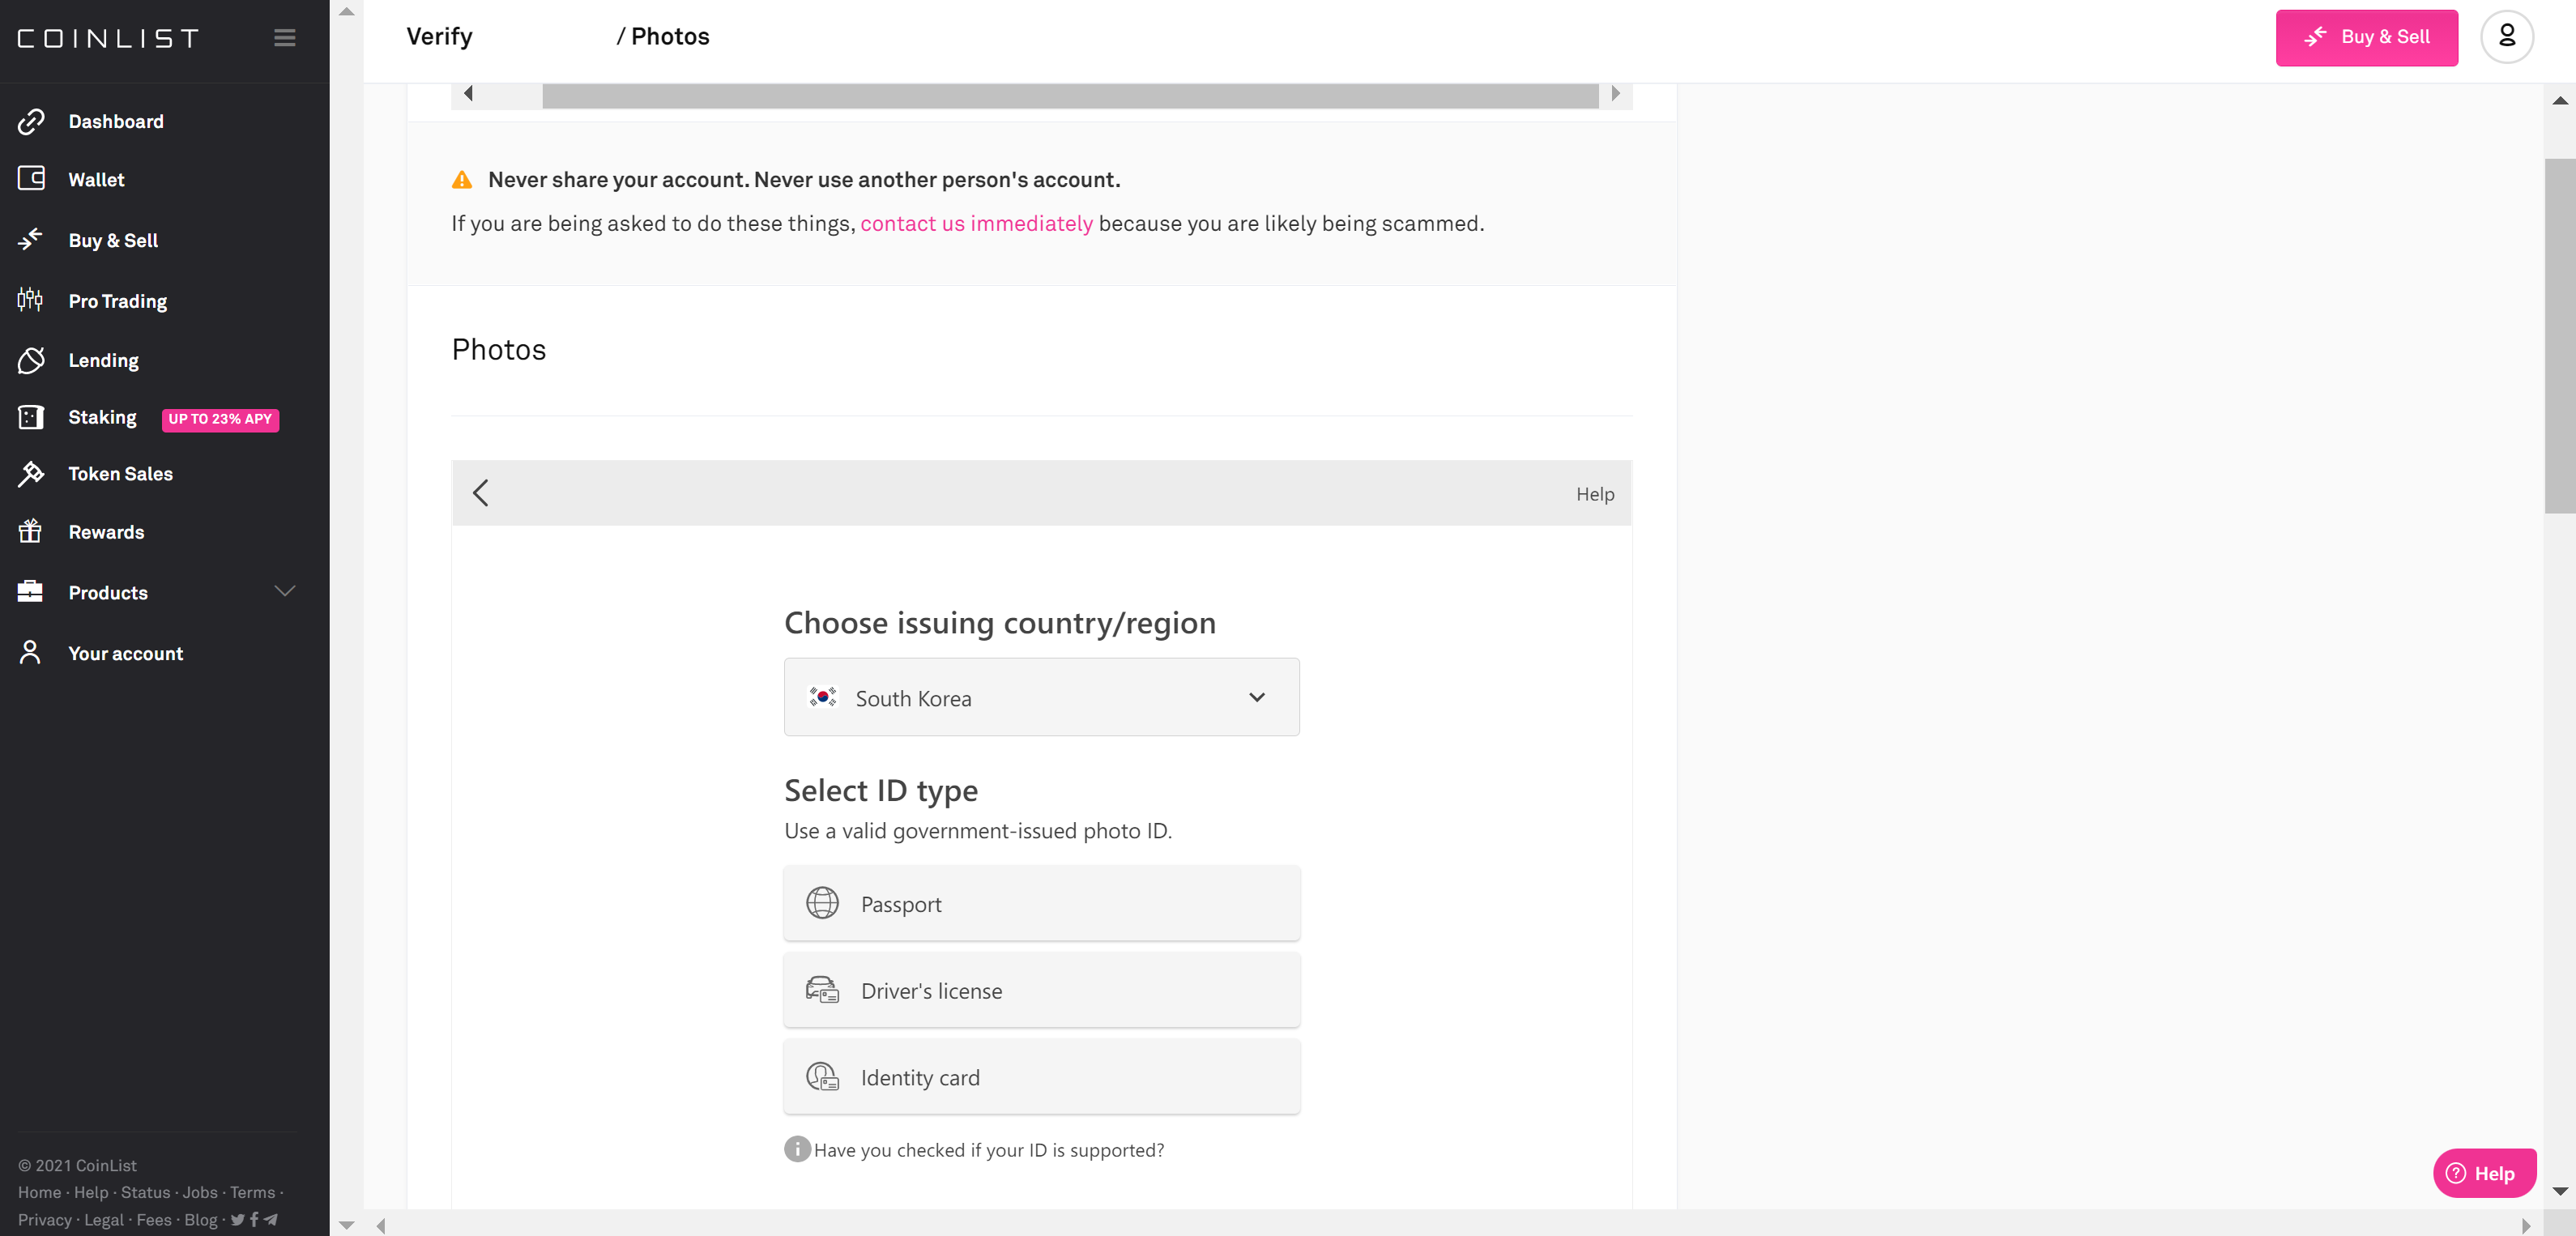Open the floating pink Help widget
This screenshot has width=2576, height=1236.
point(2483,1173)
